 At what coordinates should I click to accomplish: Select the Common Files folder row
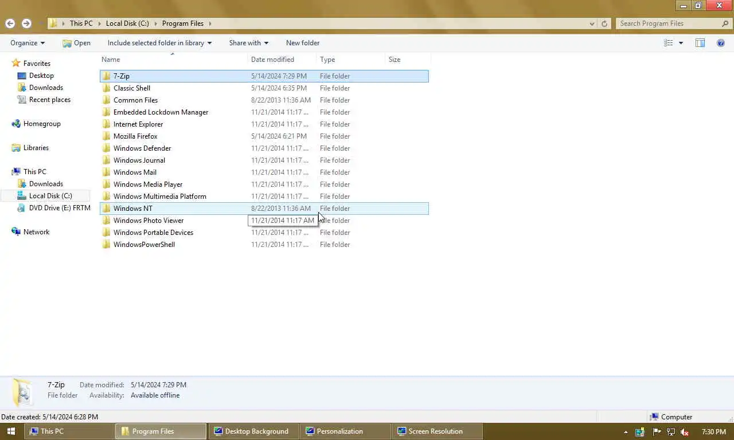264,100
